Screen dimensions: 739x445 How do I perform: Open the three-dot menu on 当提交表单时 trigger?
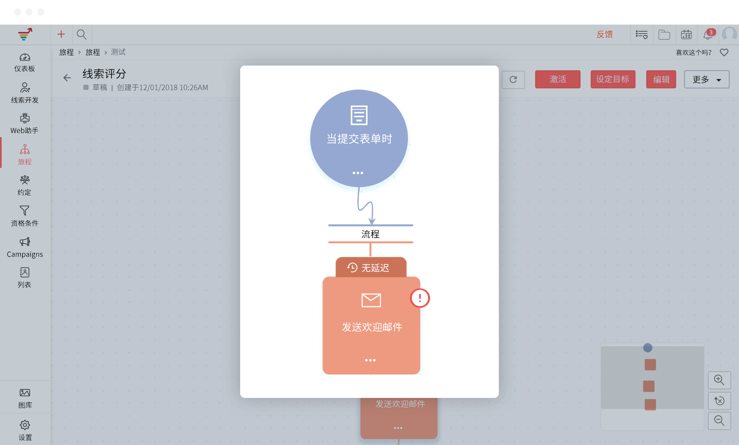[x=358, y=173]
